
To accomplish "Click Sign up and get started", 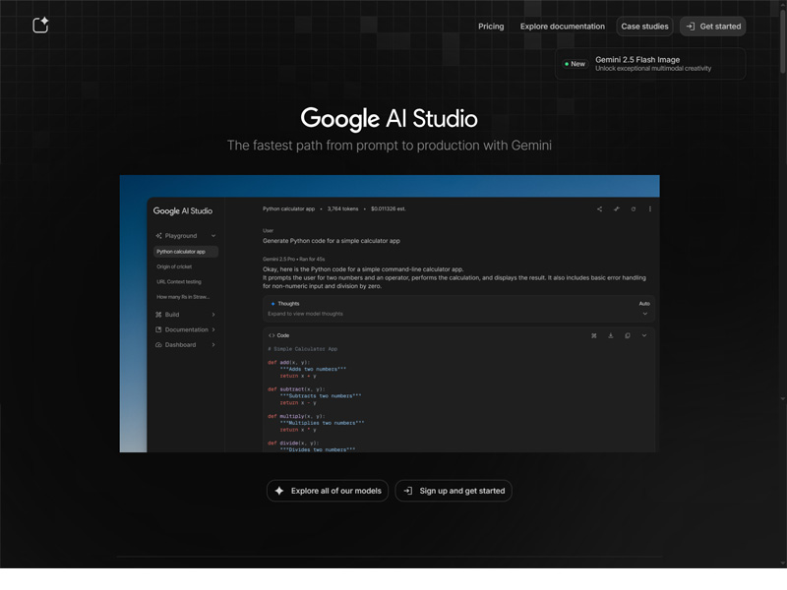I will coord(454,491).
